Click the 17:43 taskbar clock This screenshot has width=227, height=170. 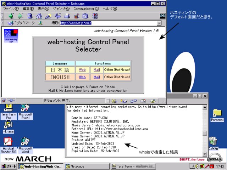220,166
